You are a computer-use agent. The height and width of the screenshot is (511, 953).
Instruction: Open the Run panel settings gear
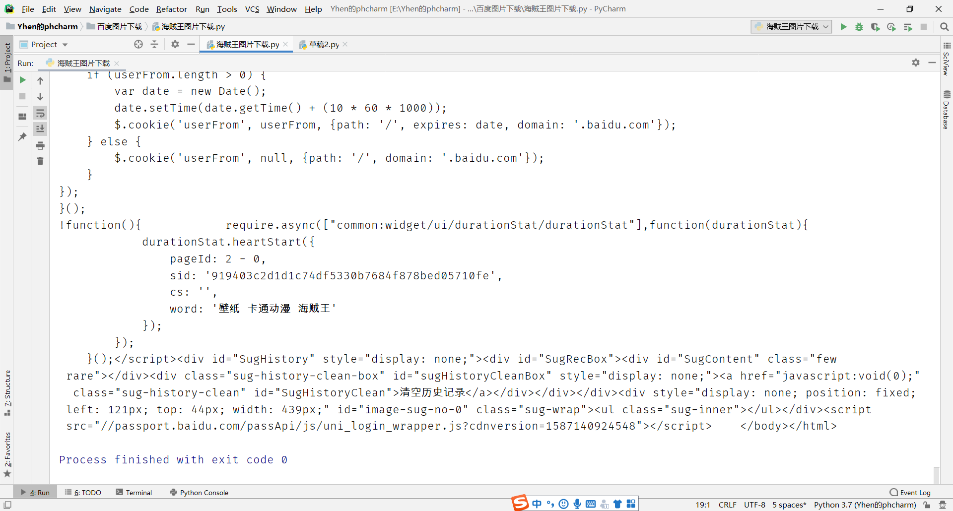(x=916, y=63)
